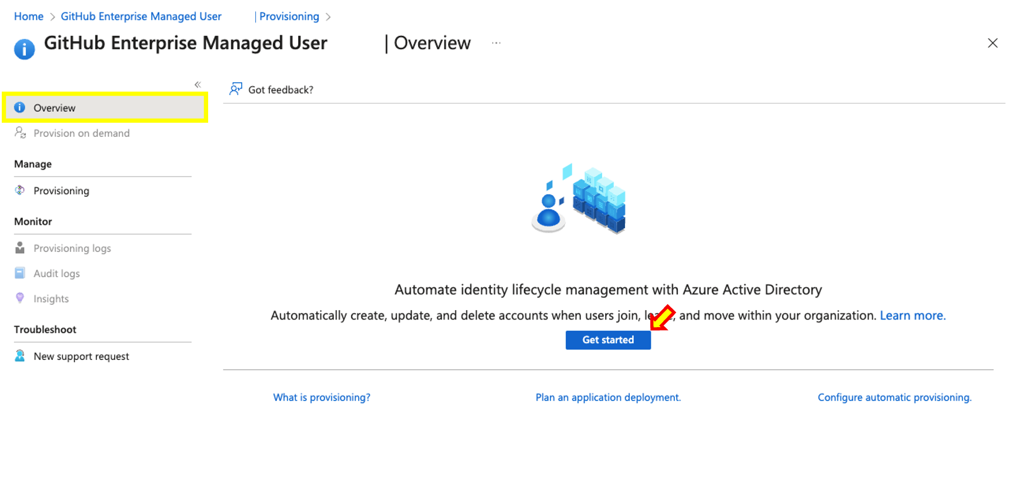Go to Home breadcrumb
Viewport: 1009px width, 478px height.
point(29,16)
